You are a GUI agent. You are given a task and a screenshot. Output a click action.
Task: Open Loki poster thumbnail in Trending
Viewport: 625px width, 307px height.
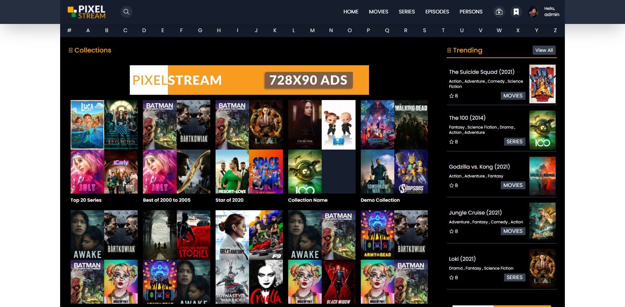pos(542,268)
